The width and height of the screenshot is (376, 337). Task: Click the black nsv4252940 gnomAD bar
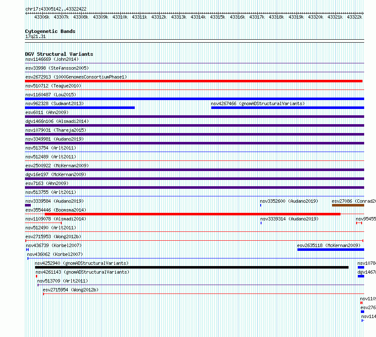192,267
